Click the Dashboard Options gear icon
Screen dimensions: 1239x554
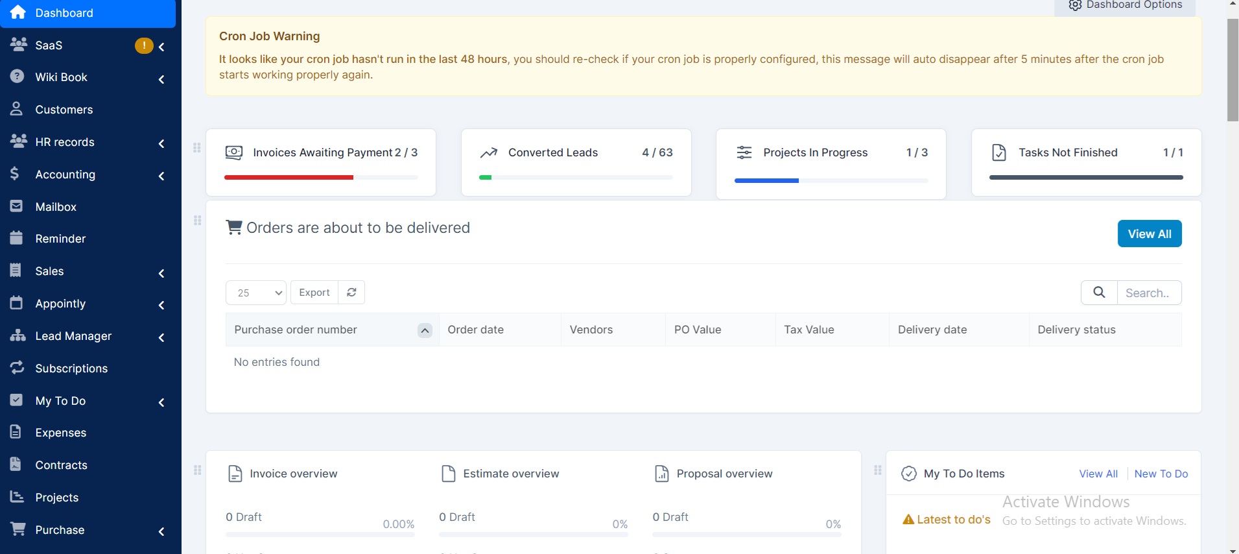pos(1075,5)
